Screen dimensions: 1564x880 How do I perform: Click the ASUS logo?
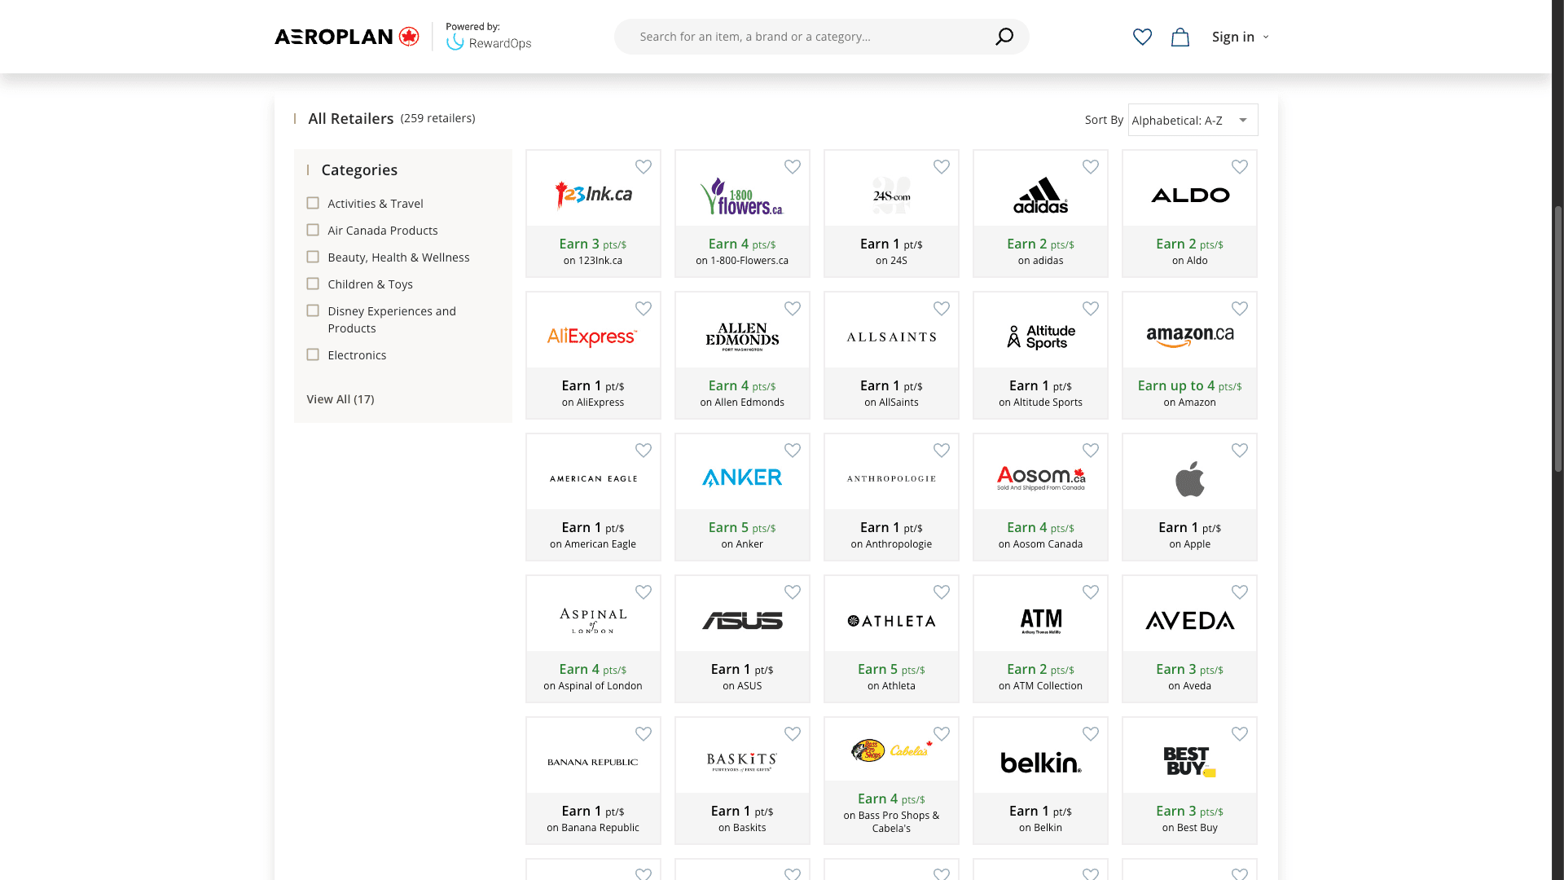[742, 621]
